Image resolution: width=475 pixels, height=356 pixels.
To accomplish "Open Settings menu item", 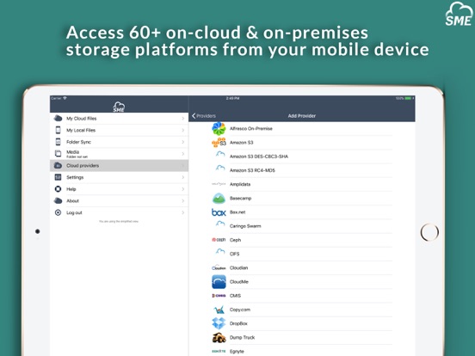I will click(119, 177).
